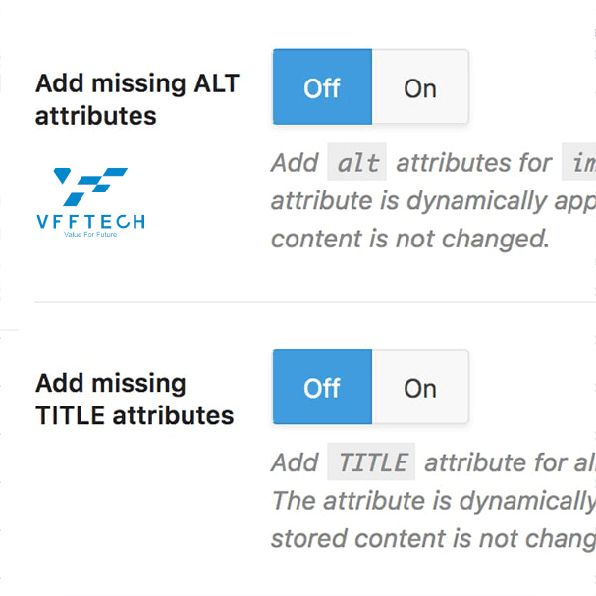Click the Value For Future tagline
The height and width of the screenshot is (596, 596).
click(90, 234)
